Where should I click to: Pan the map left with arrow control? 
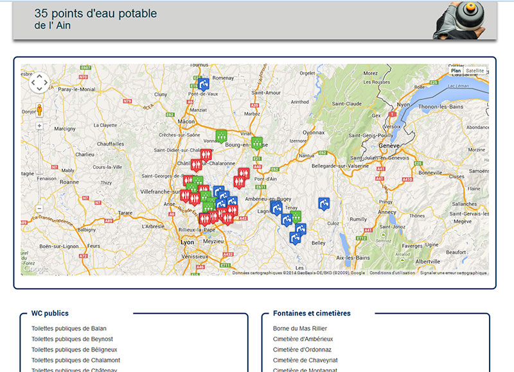[x=33, y=83]
